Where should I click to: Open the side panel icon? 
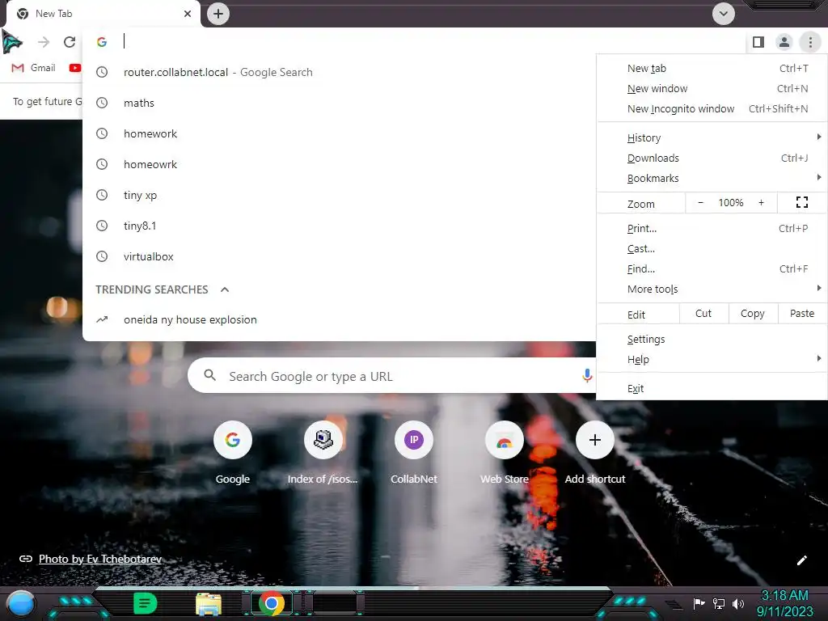pyautogui.click(x=758, y=42)
